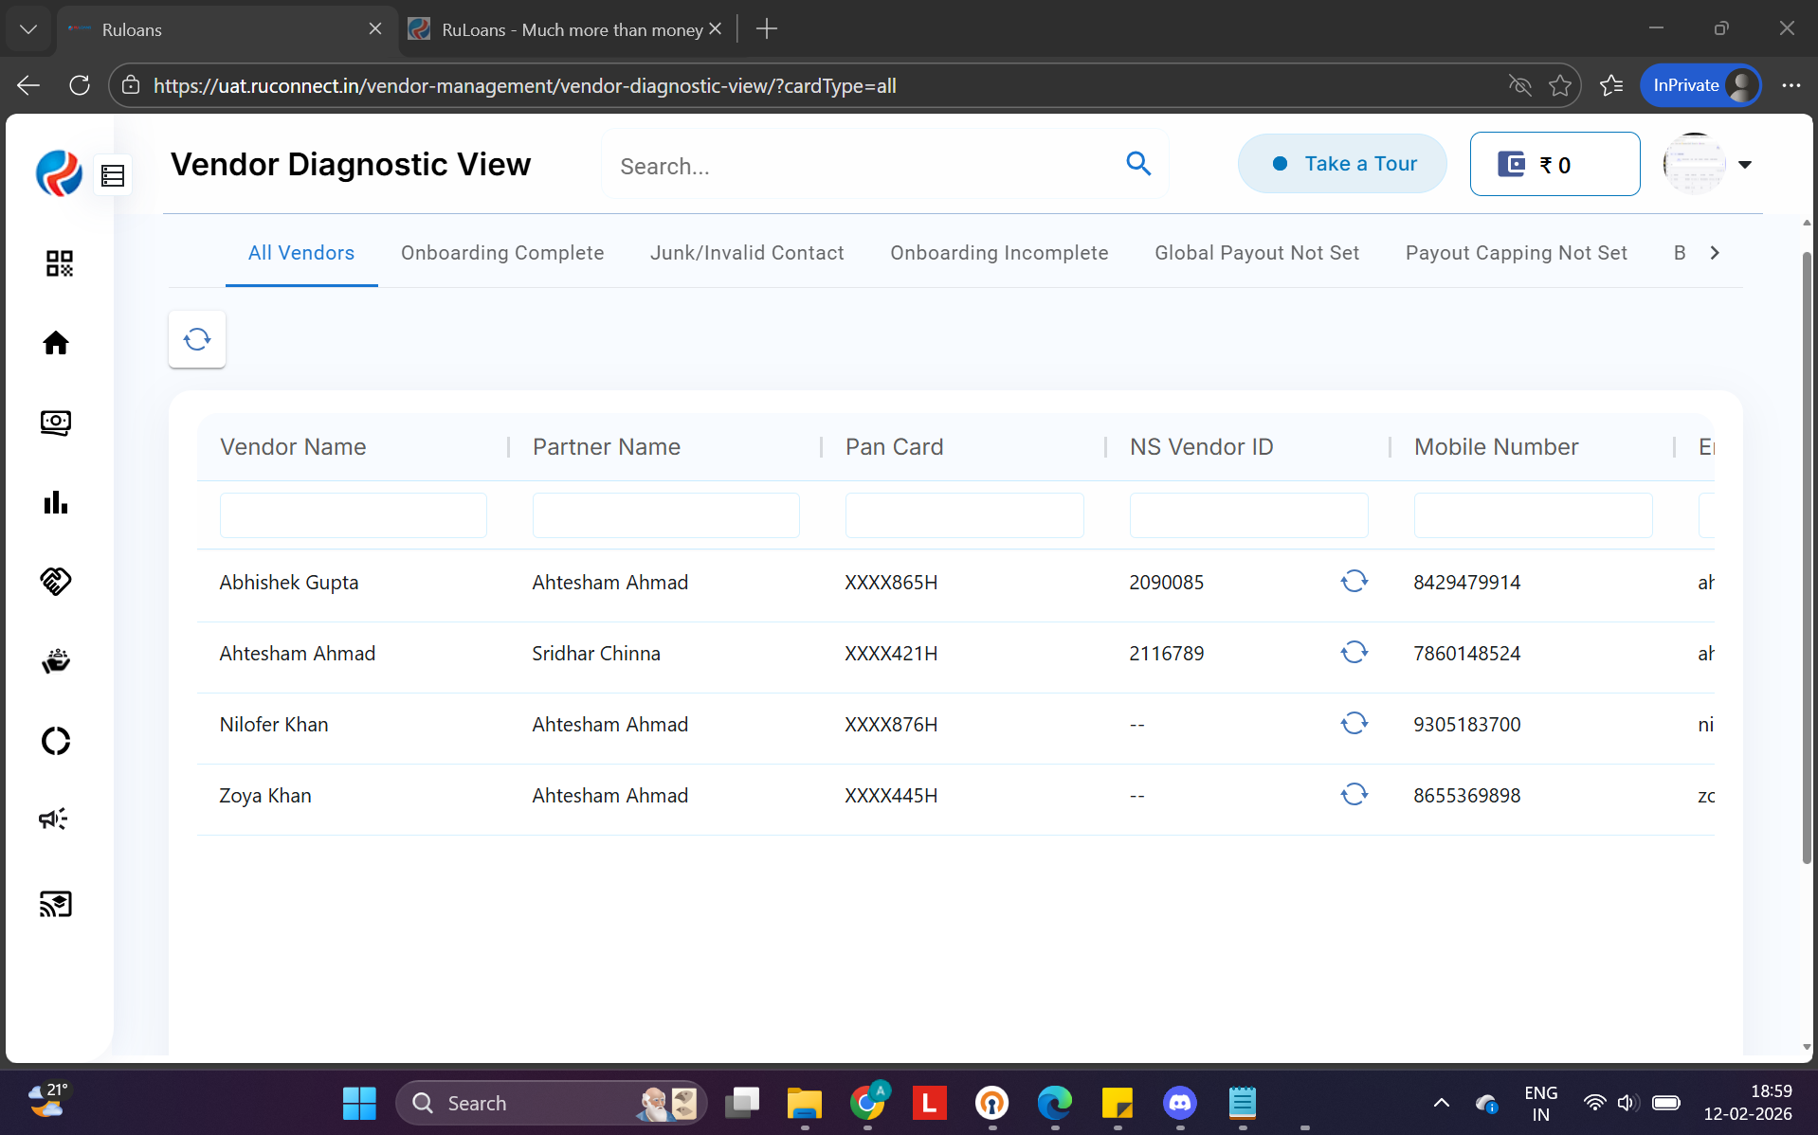This screenshot has height=1135, width=1818.
Task: Open the profile avatar dropdown arrow
Action: (x=1745, y=165)
